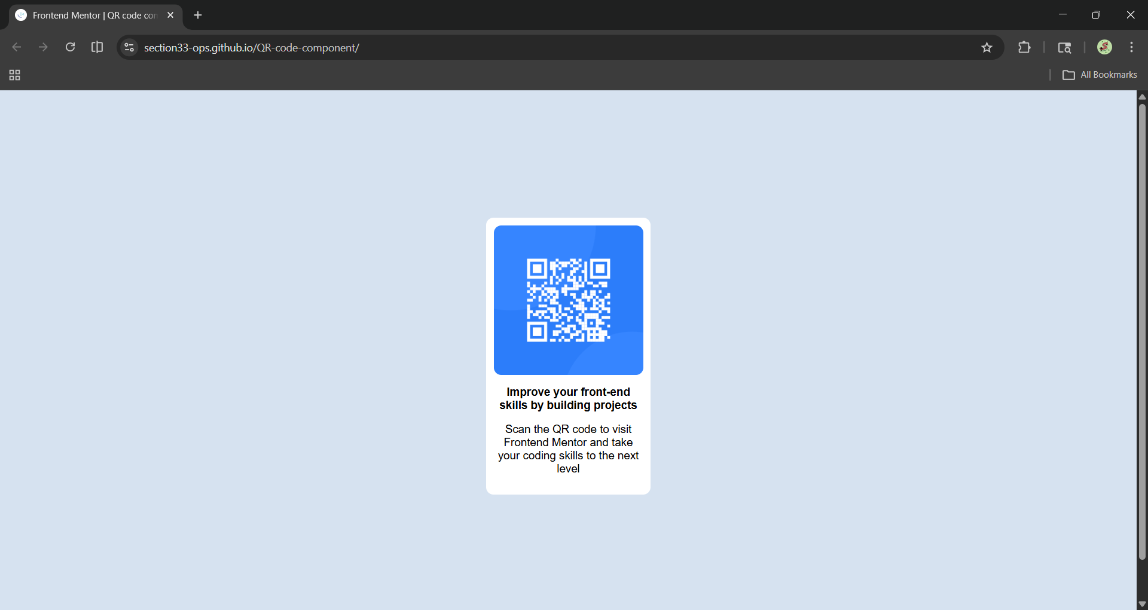Expand the All Bookmarks folder
Viewport: 1148px width, 610px height.
pyautogui.click(x=1070, y=75)
